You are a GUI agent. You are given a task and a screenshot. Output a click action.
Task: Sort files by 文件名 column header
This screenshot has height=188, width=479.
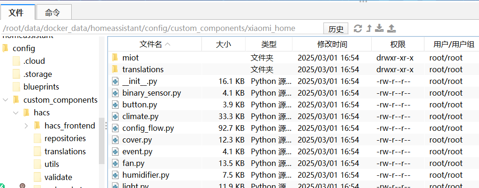(x=154, y=45)
